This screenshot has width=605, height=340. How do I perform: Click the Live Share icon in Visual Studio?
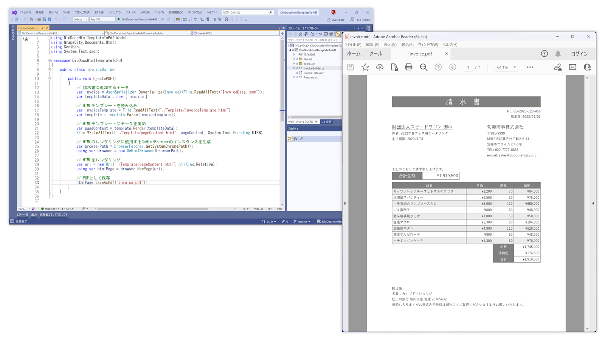pyautogui.click(x=329, y=20)
